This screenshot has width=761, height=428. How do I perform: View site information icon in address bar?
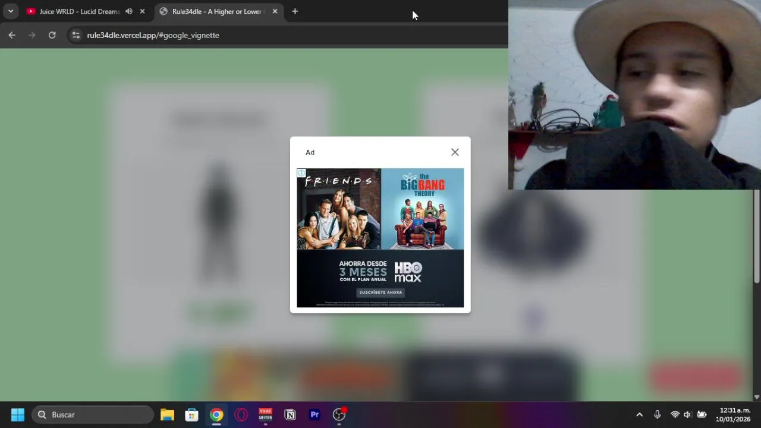(76, 35)
